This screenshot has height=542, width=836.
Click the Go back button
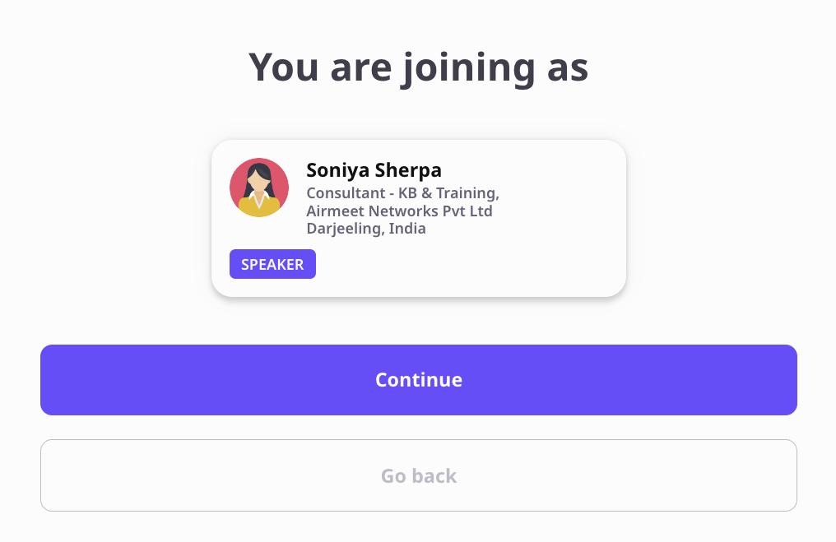point(419,475)
